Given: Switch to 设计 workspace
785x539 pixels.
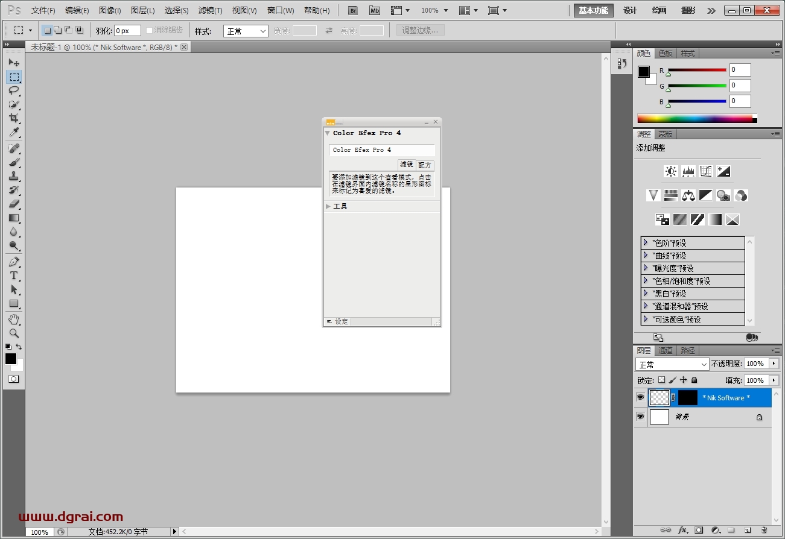Looking at the screenshot, I should pyautogui.click(x=630, y=10).
